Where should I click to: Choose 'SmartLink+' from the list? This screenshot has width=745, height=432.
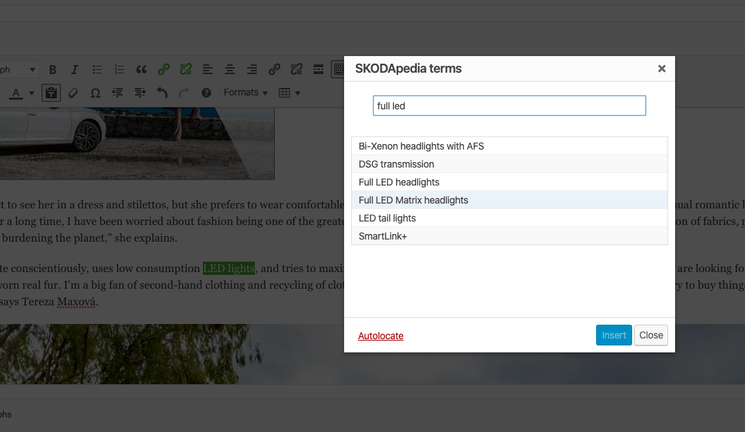(x=510, y=236)
